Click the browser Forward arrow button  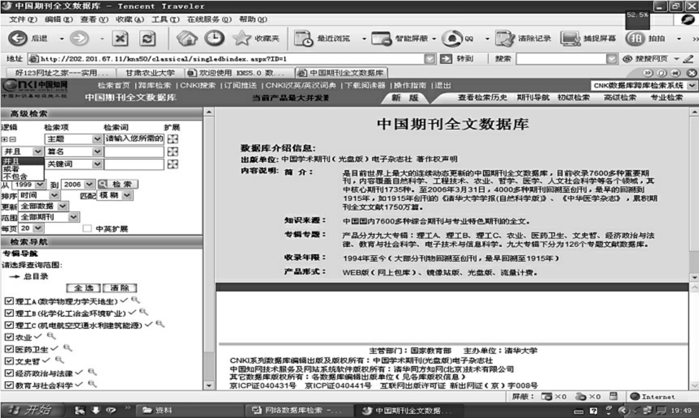coord(79,38)
